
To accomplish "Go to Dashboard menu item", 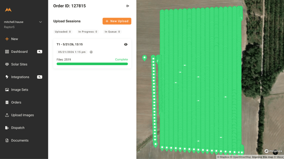I will (19, 52).
